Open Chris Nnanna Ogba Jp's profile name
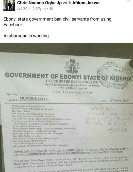 [x=39, y=3]
